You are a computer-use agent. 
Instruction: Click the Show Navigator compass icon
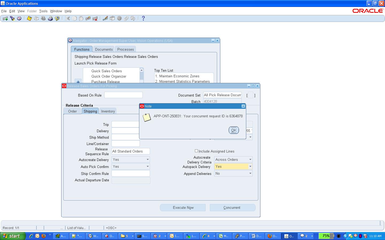pyautogui.click(x=19, y=18)
